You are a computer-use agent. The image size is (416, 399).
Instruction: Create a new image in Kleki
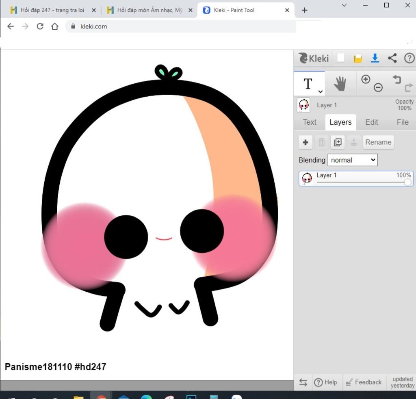tap(341, 58)
